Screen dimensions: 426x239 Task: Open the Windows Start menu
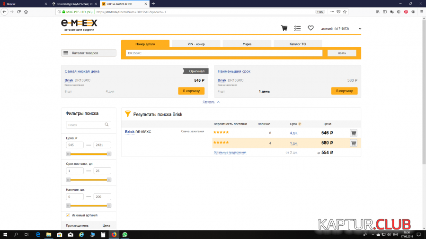click(x=5, y=234)
